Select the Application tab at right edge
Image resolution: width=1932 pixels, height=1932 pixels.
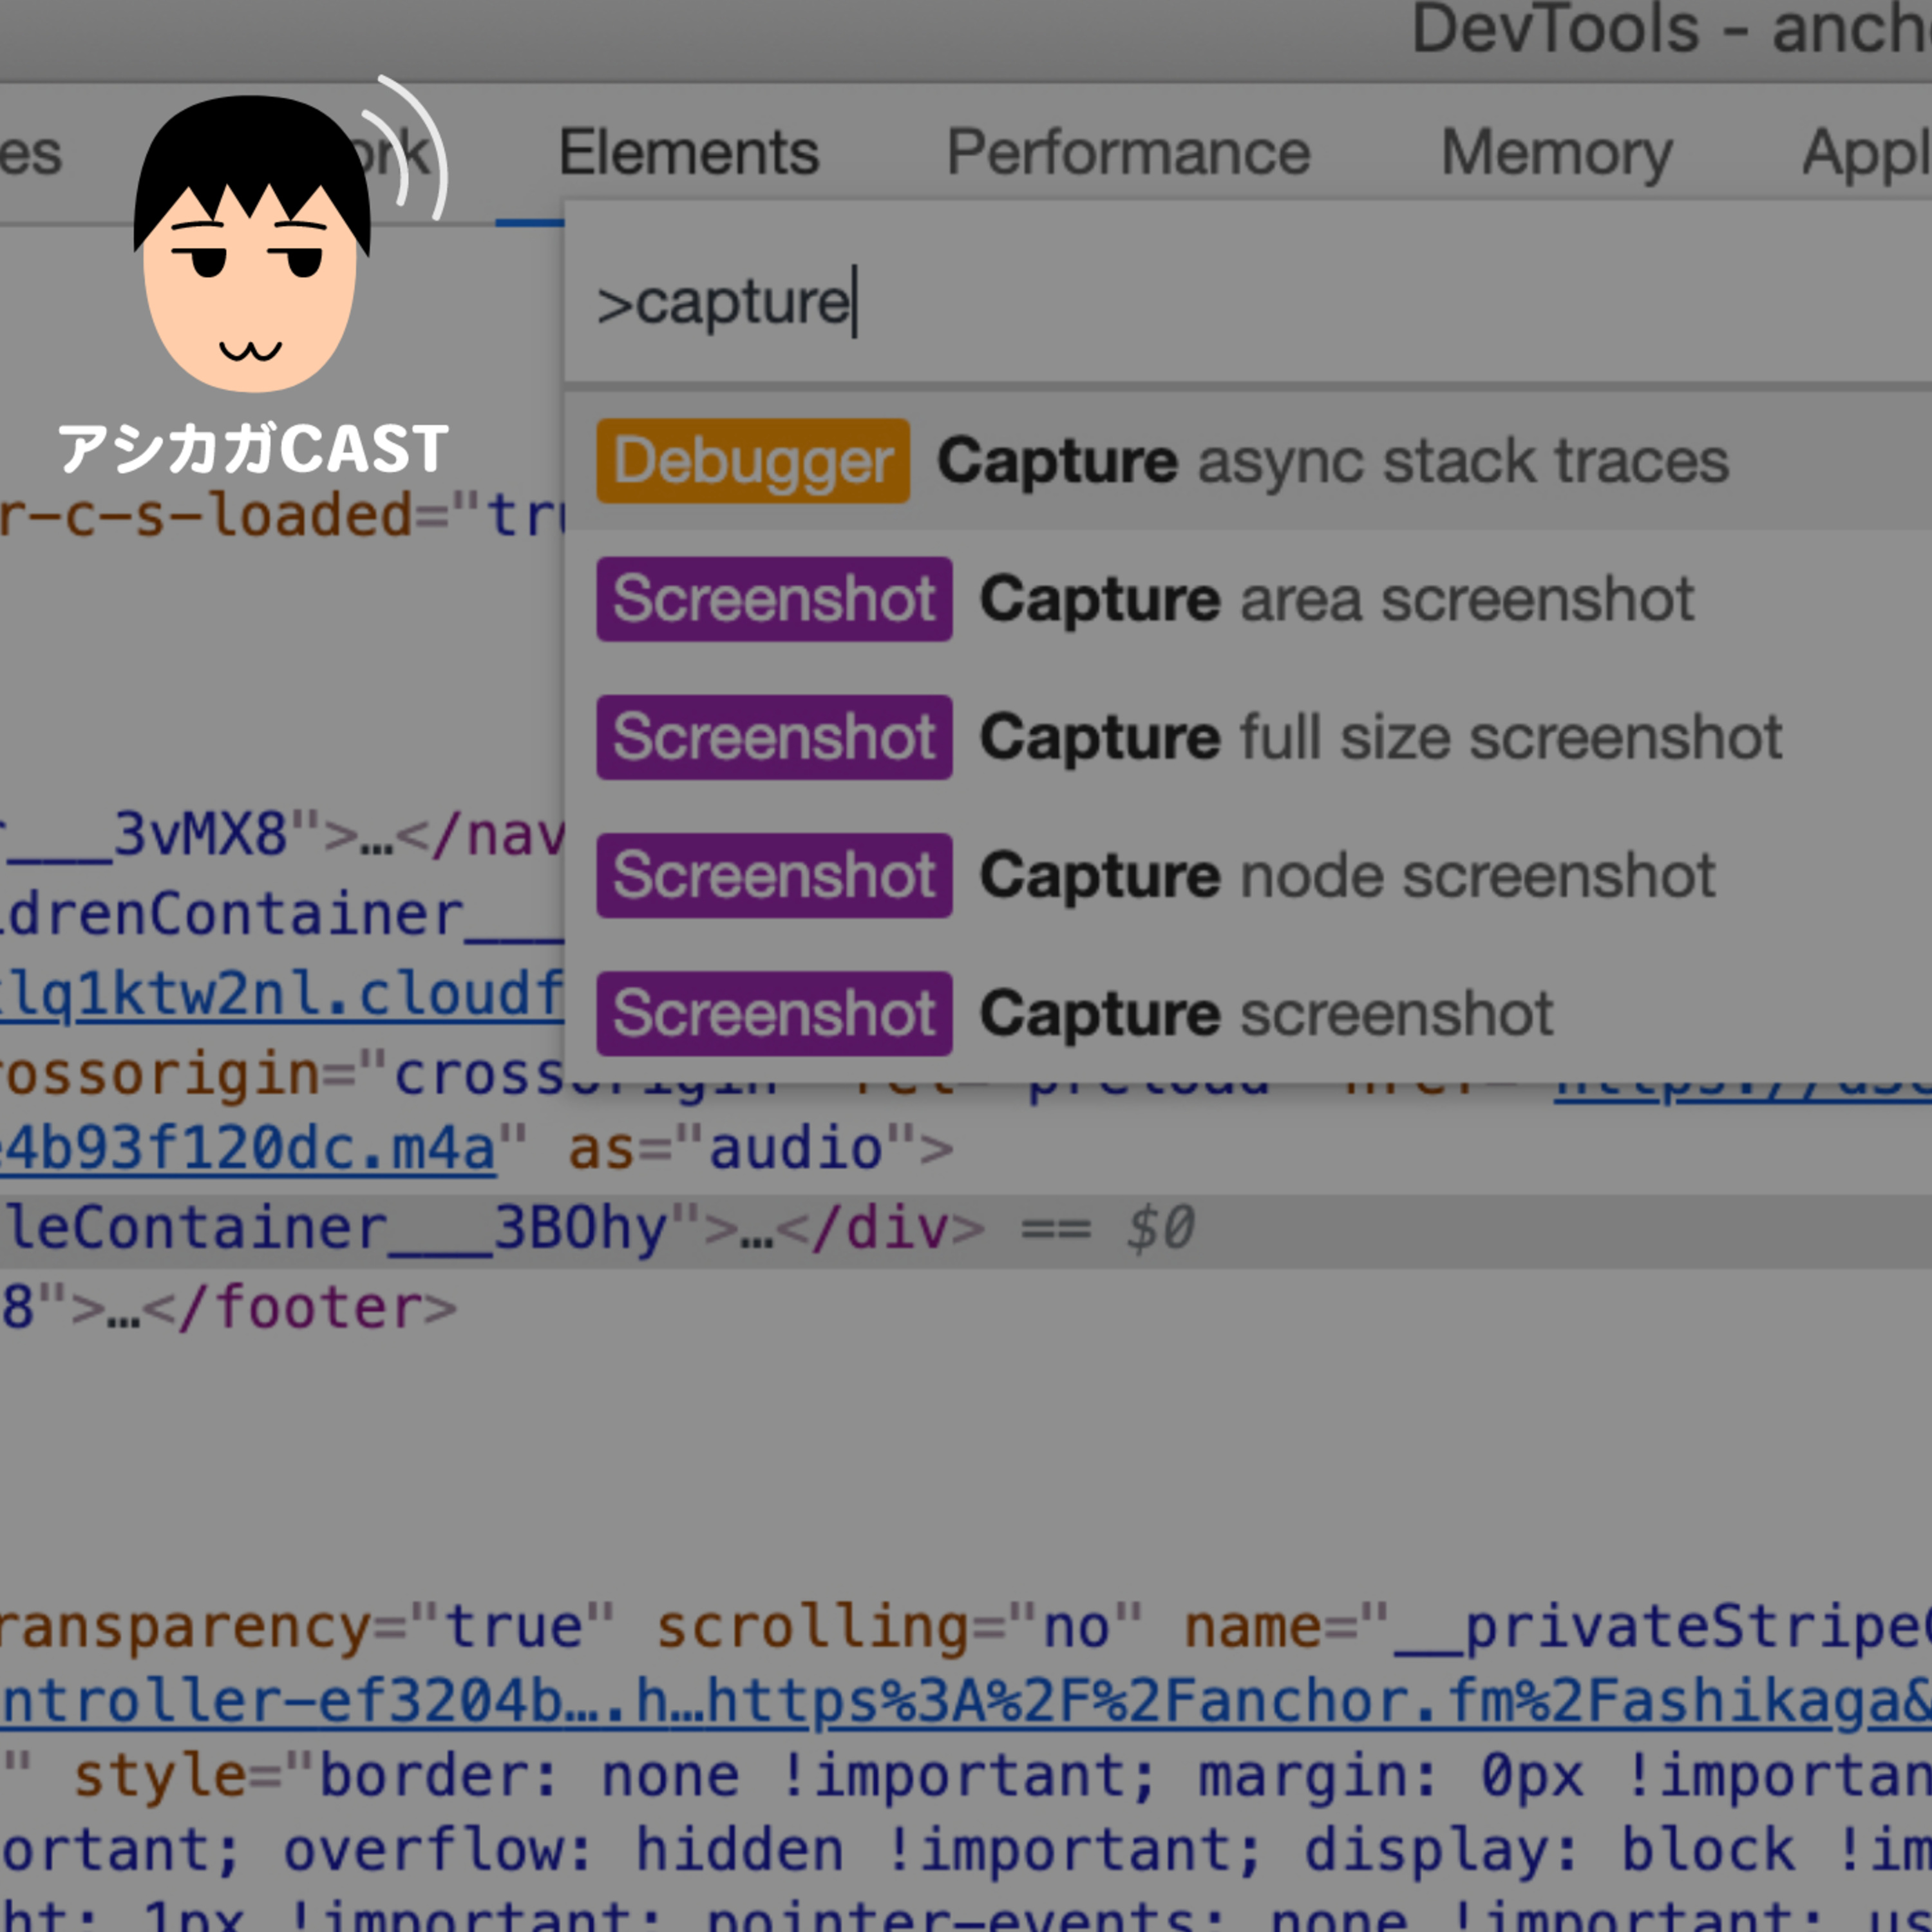coord(1865,152)
